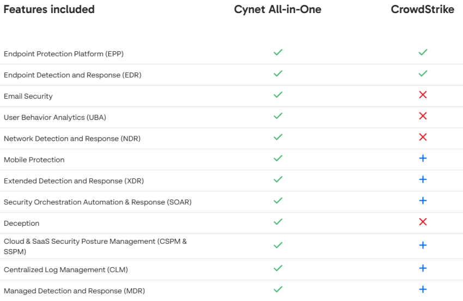
Task: Click CrowdStrike's red X in Deception row
Action: tap(423, 222)
